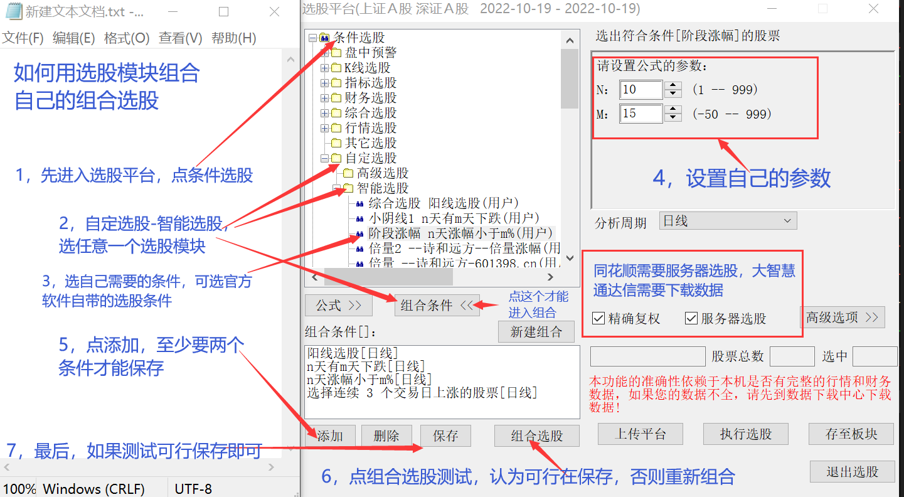Viewport: 904px width, 497px height.
Task: Click the 执行选股 button
Action: tap(746, 434)
